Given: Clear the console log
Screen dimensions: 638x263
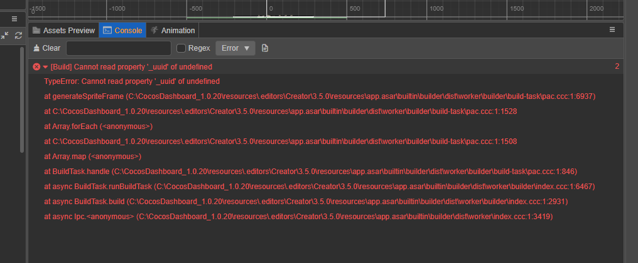Looking at the screenshot, I should [x=47, y=48].
